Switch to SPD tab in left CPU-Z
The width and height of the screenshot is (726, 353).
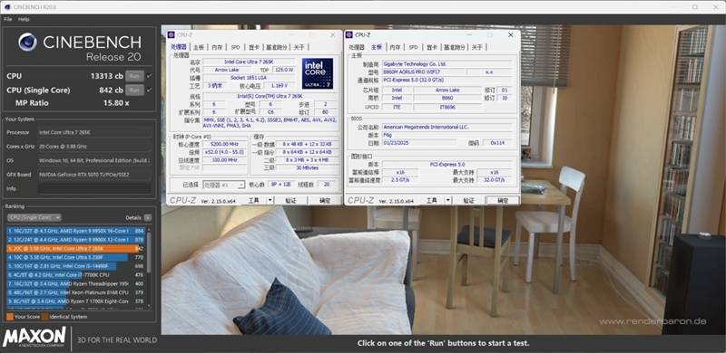[x=236, y=47]
